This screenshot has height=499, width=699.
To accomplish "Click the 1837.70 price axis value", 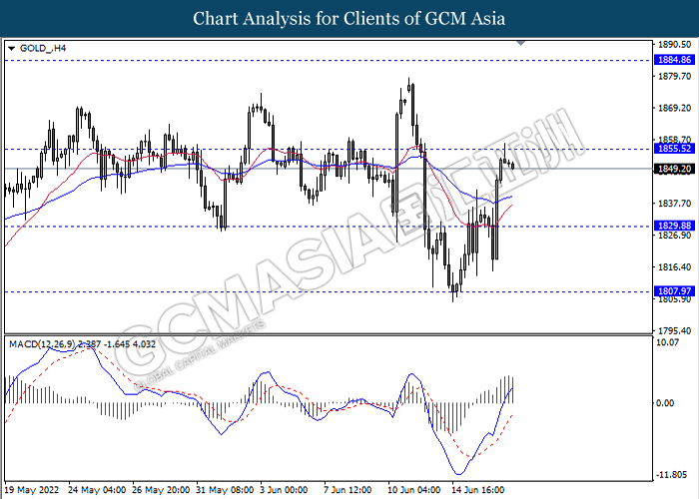I will [x=675, y=204].
